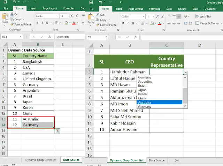Toggle Bold in left window
Image resolution: width=223 pixels, height=166 pixels.
click(x=37, y=23)
